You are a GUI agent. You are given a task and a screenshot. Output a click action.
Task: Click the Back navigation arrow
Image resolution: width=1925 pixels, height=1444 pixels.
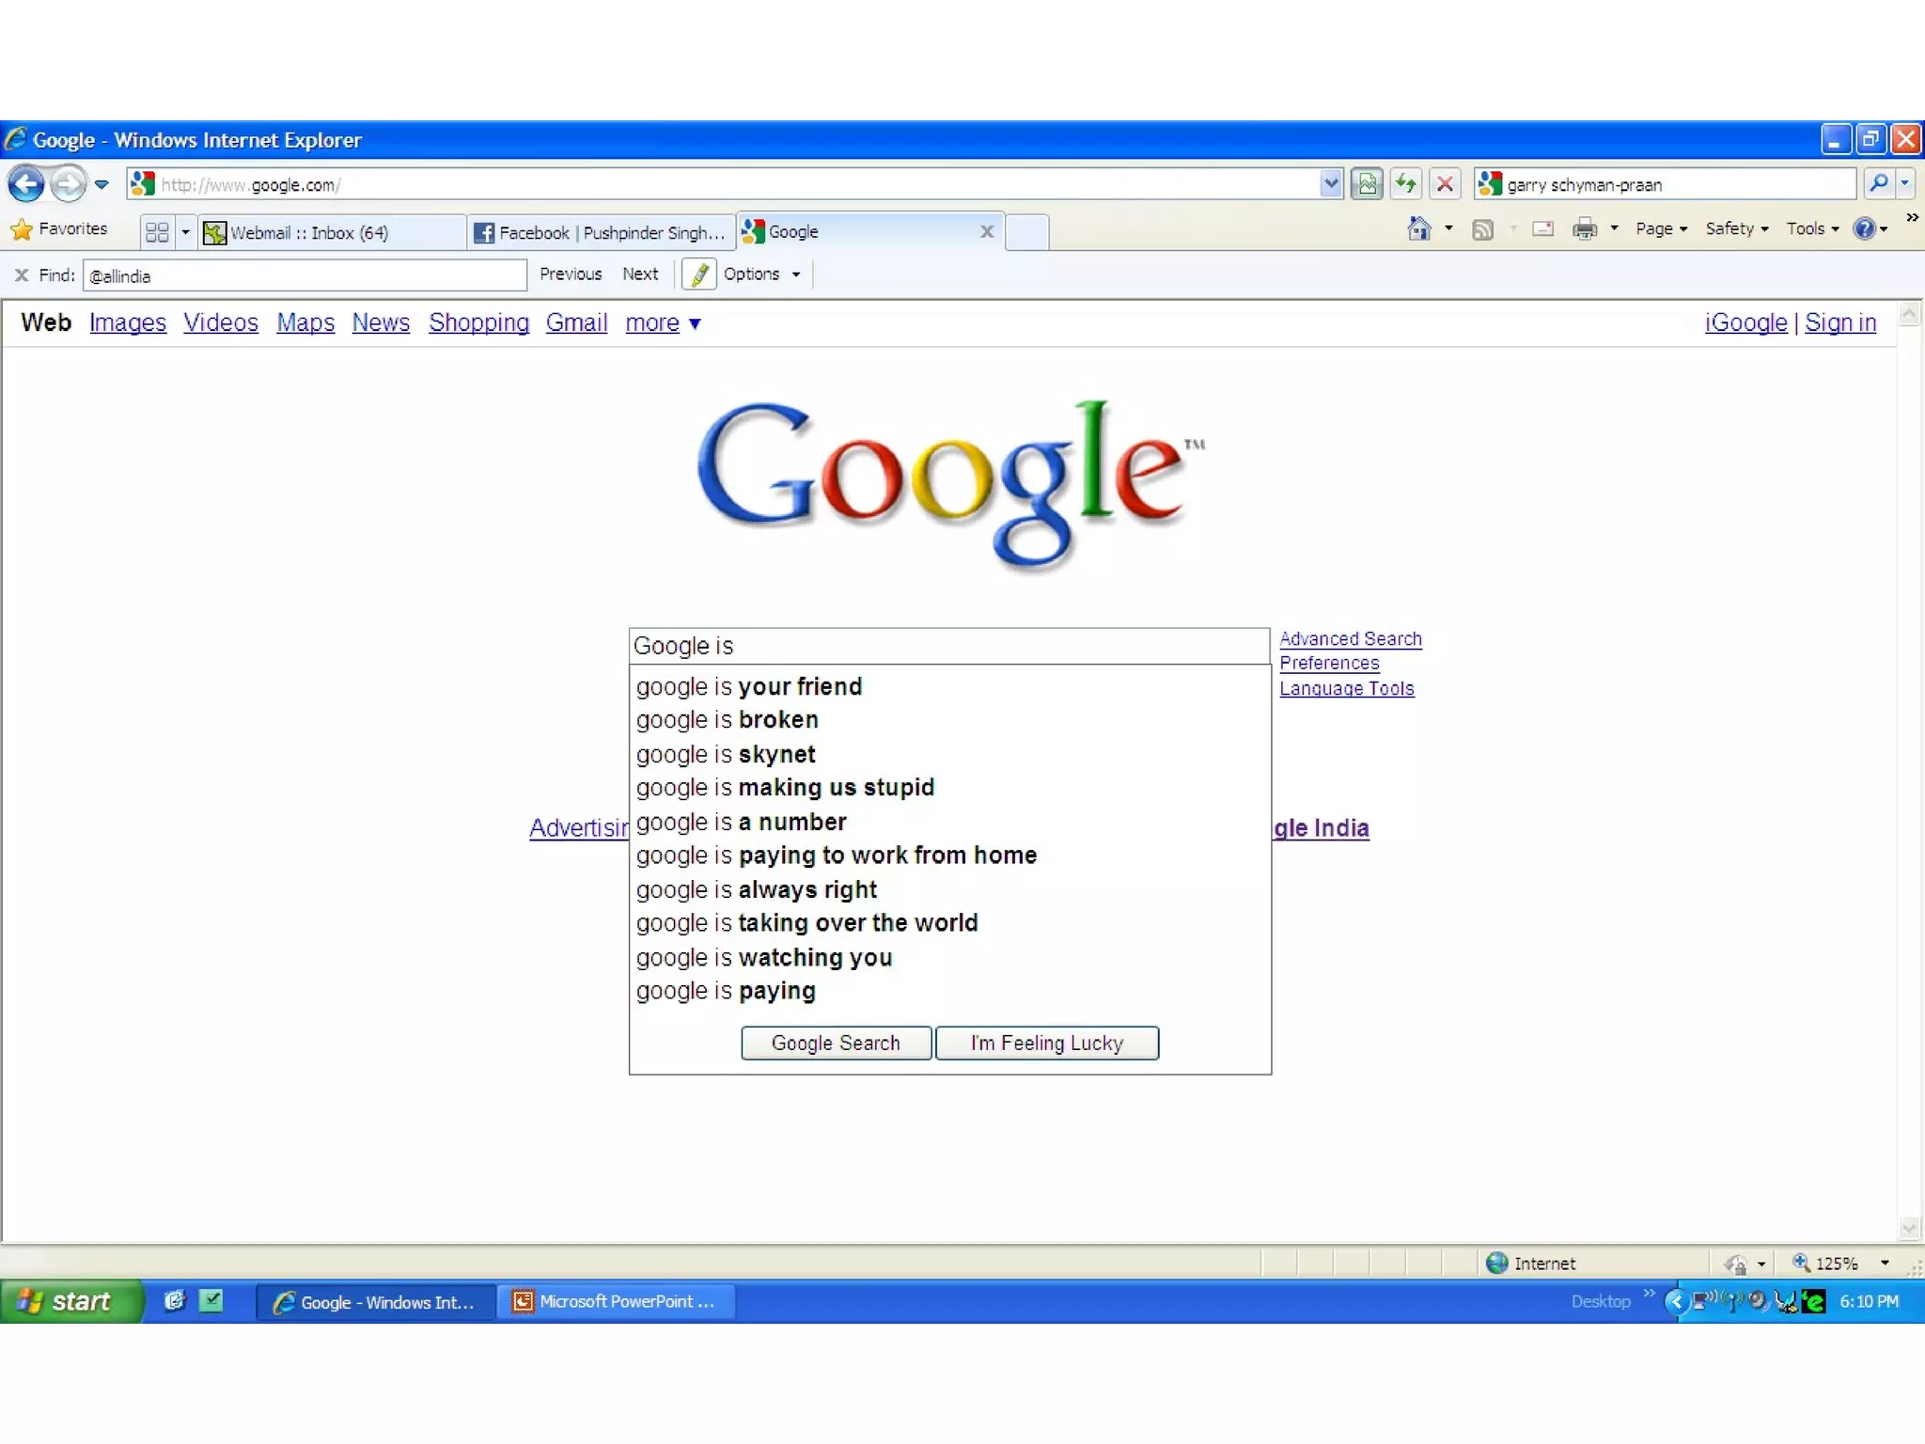click(26, 183)
